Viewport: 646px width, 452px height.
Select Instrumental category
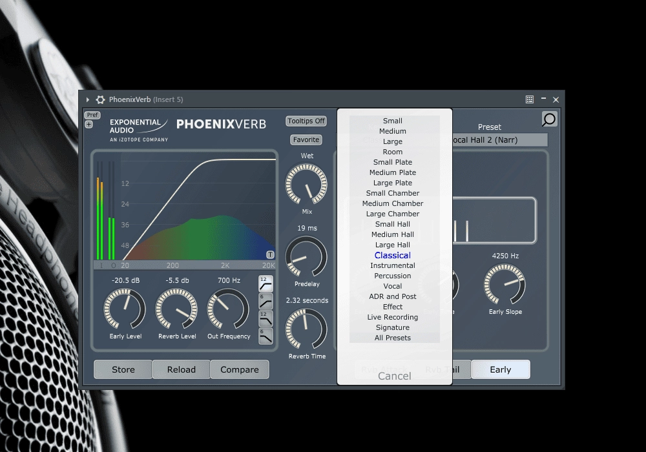[393, 265]
